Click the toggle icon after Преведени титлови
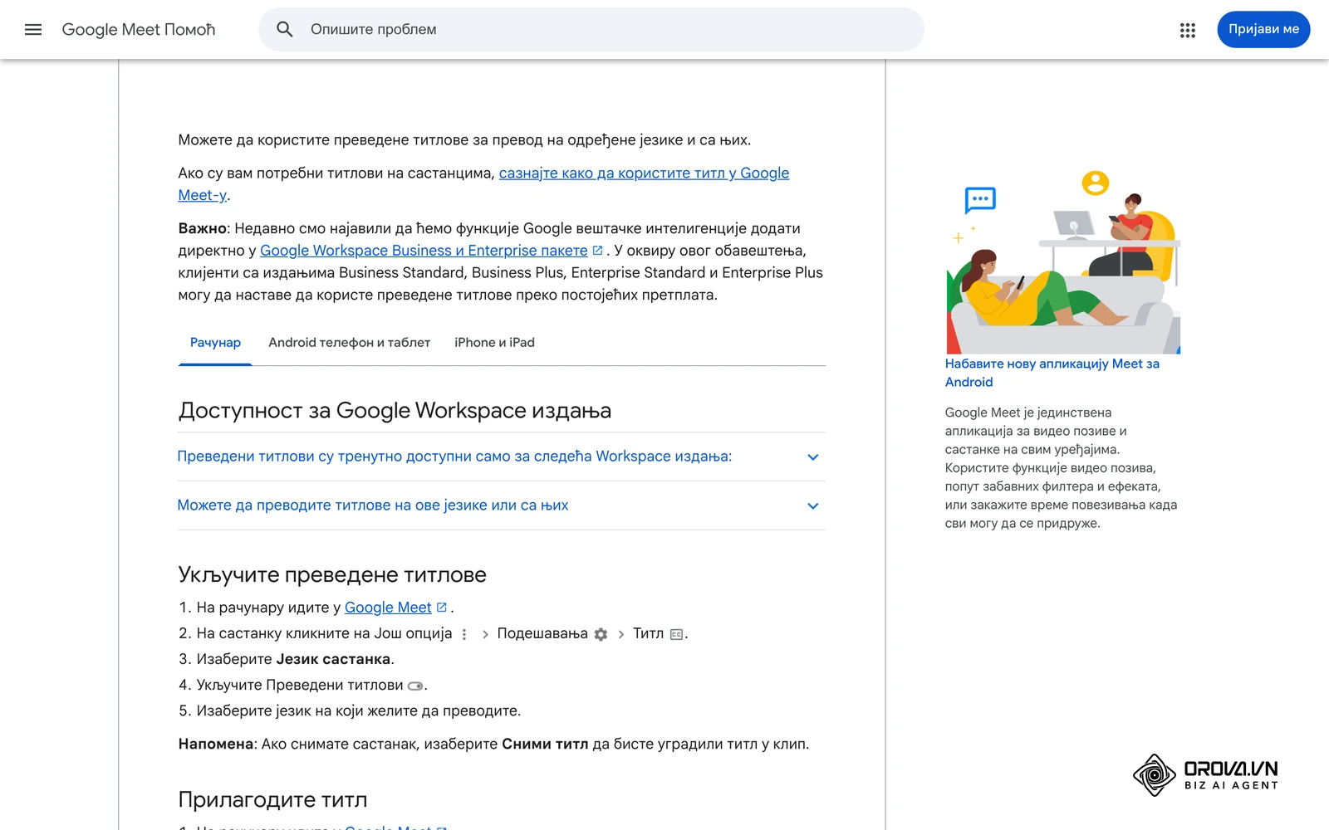 click(x=415, y=686)
